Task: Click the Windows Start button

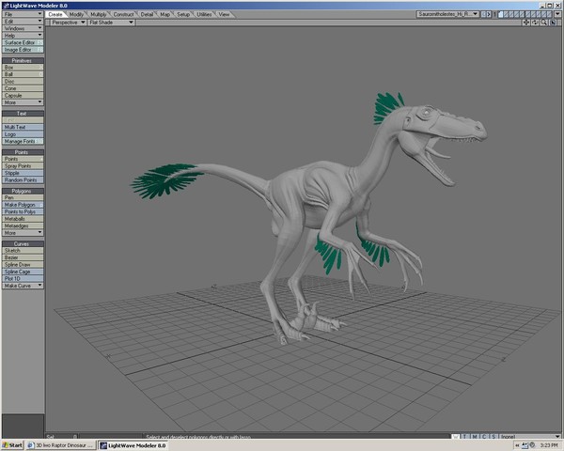Action: coord(12,445)
